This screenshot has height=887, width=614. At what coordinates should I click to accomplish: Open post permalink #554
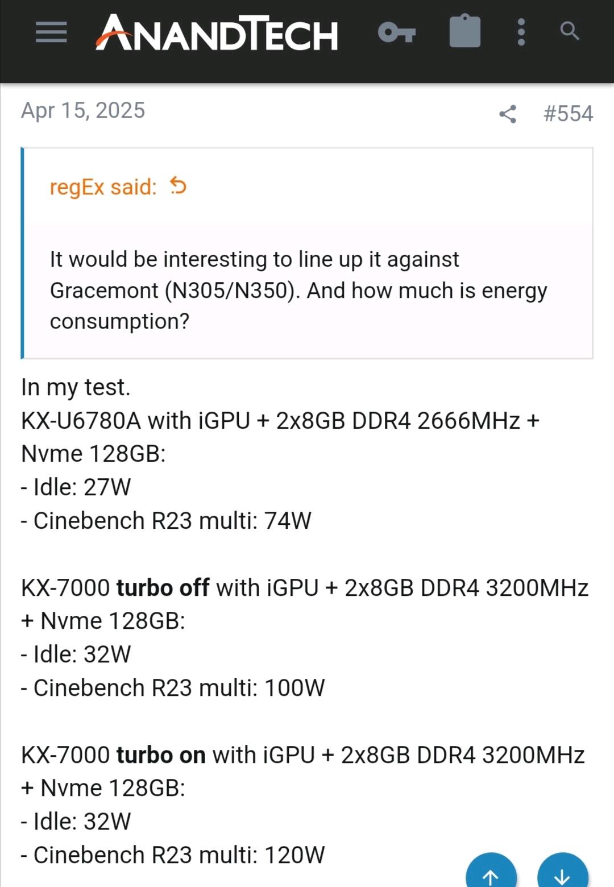[568, 114]
